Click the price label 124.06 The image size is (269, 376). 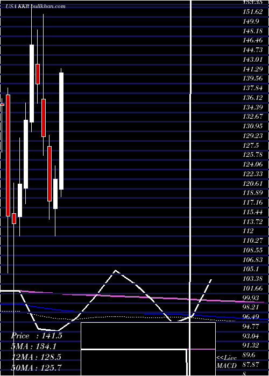[253, 164]
